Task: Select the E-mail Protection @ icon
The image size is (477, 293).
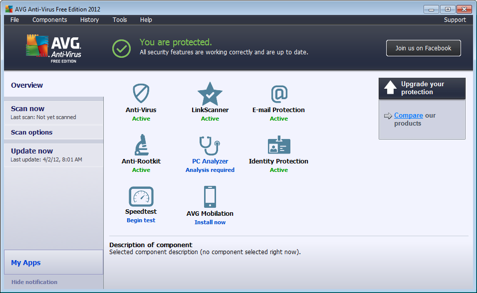Action: pyautogui.click(x=279, y=94)
